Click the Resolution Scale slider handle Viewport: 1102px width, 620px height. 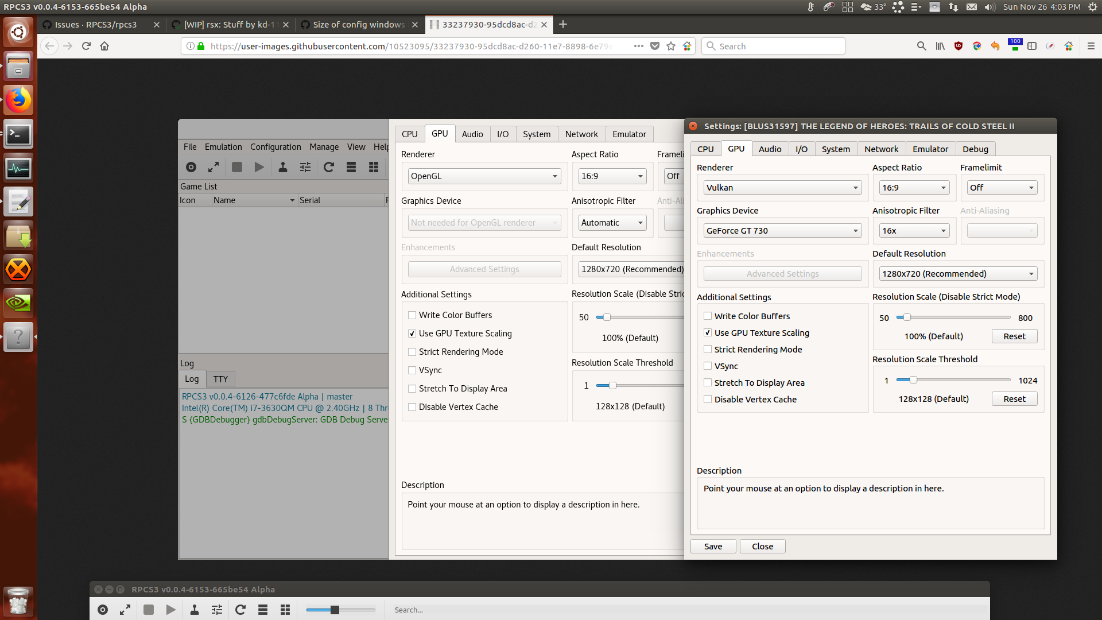tap(907, 317)
